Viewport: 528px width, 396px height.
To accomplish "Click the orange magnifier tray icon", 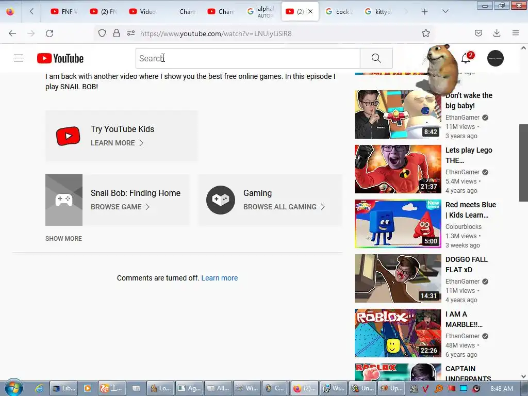I will 439,389.
